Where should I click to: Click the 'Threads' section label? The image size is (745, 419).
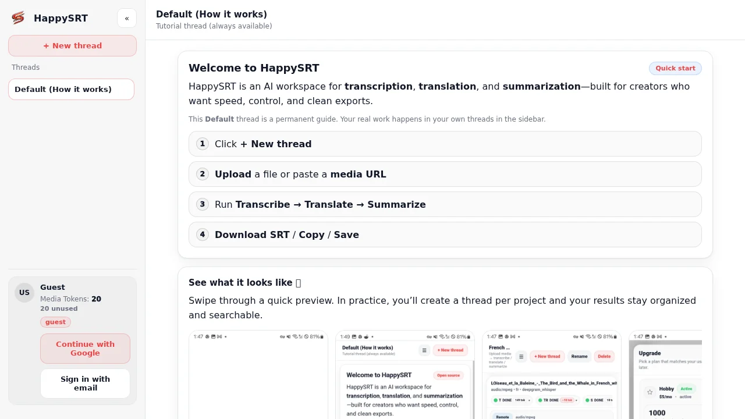pyautogui.click(x=25, y=67)
